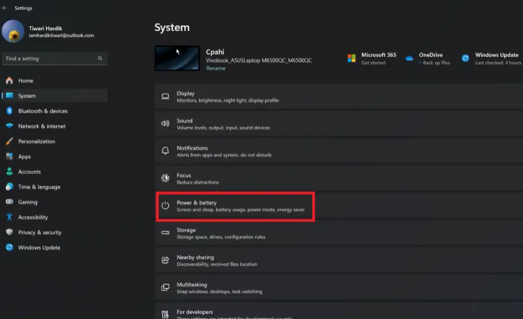This screenshot has height=319, width=523.
Task: Click the Focus timer icon
Action: click(x=165, y=178)
